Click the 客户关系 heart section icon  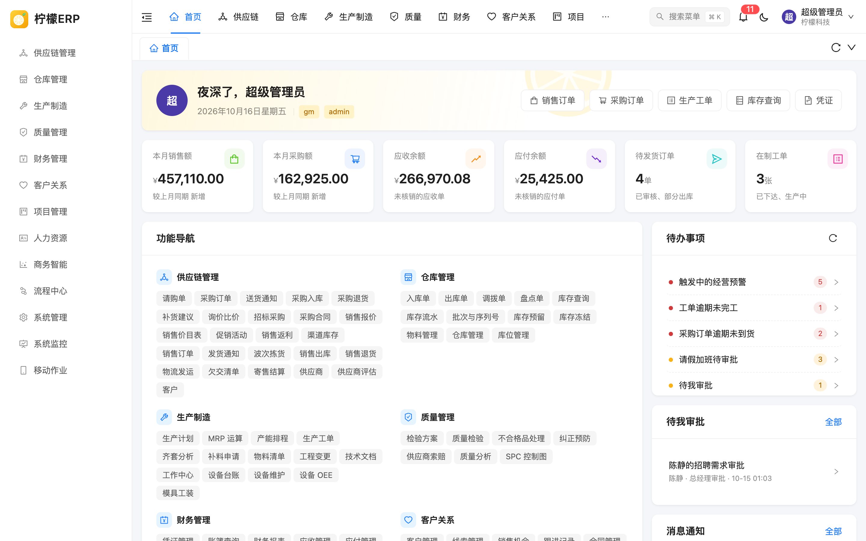[408, 520]
